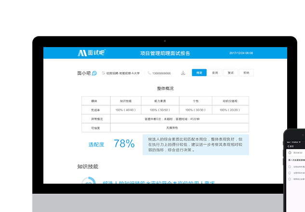The height and width of the screenshot is (212, 305).
Task: Click the question text on phone screen
Action: tap(297, 160)
